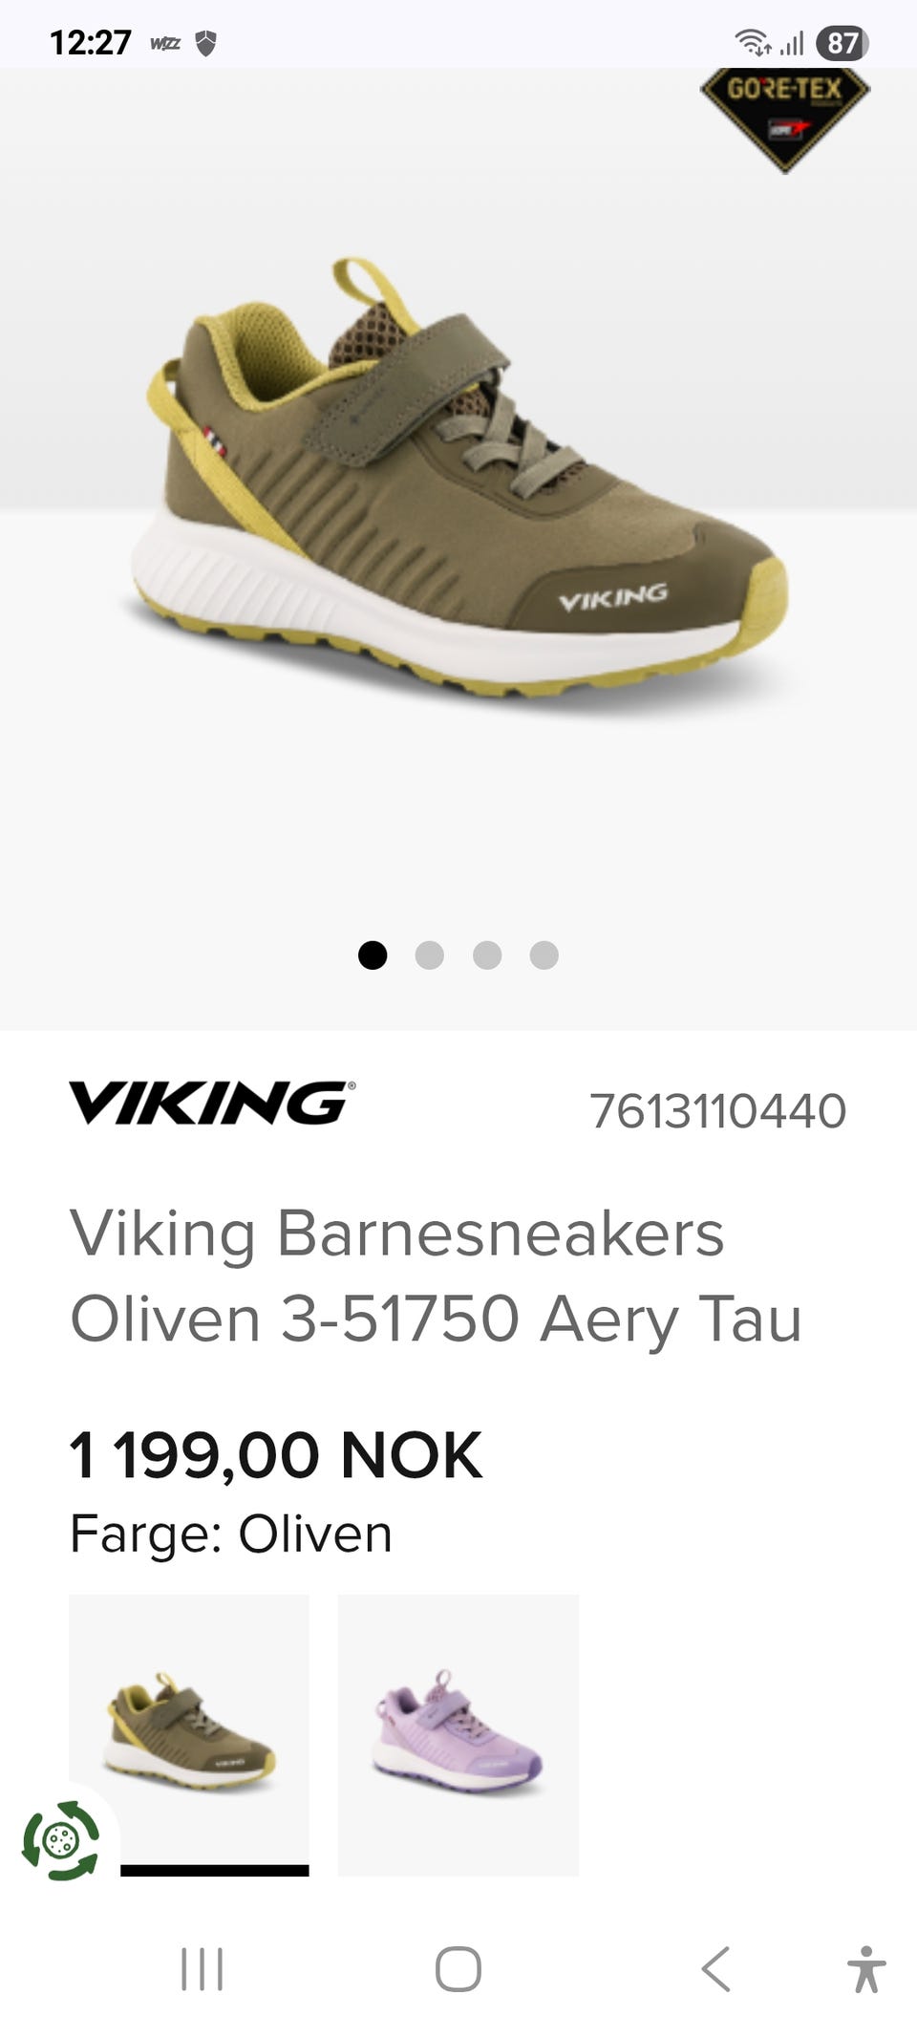
Task: Tap the battery 87 indicator
Action: coord(842,43)
